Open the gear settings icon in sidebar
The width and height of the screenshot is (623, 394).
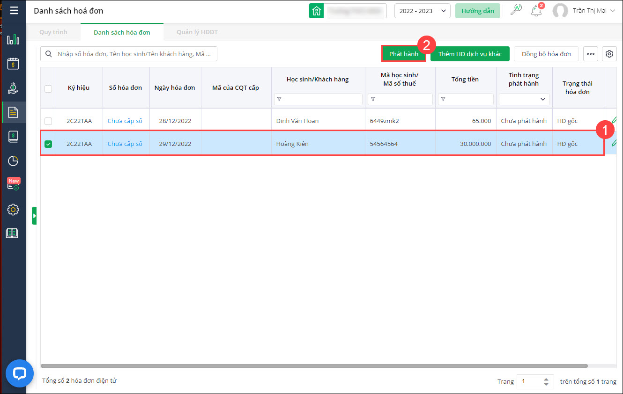[x=13, y=209]
